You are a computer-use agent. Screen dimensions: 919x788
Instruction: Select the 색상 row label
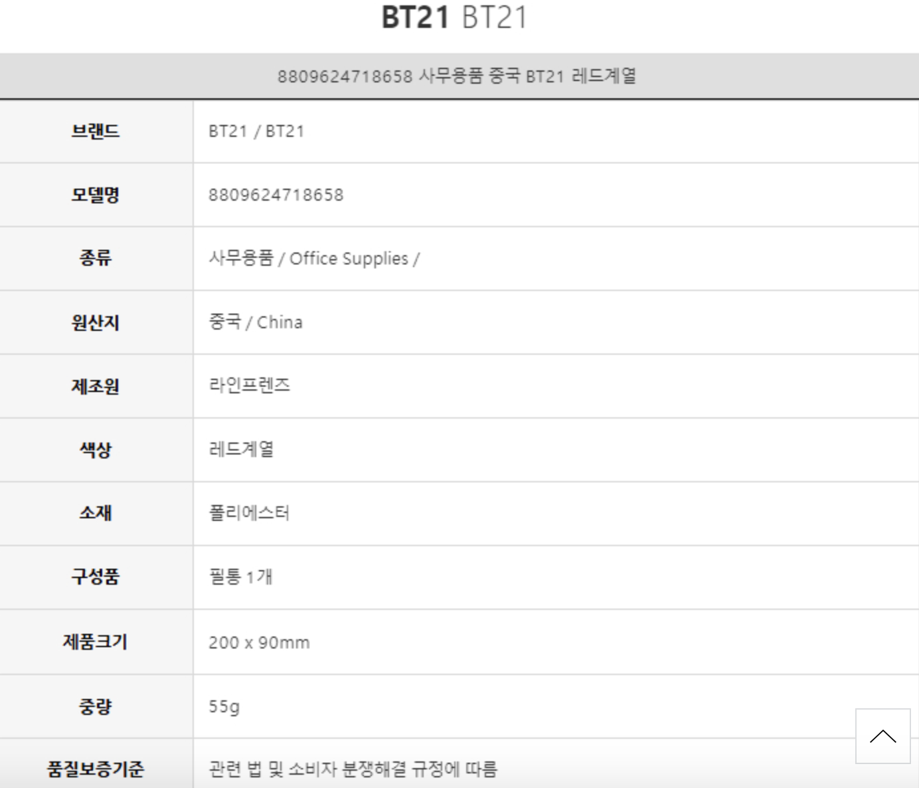click(96, 450)
